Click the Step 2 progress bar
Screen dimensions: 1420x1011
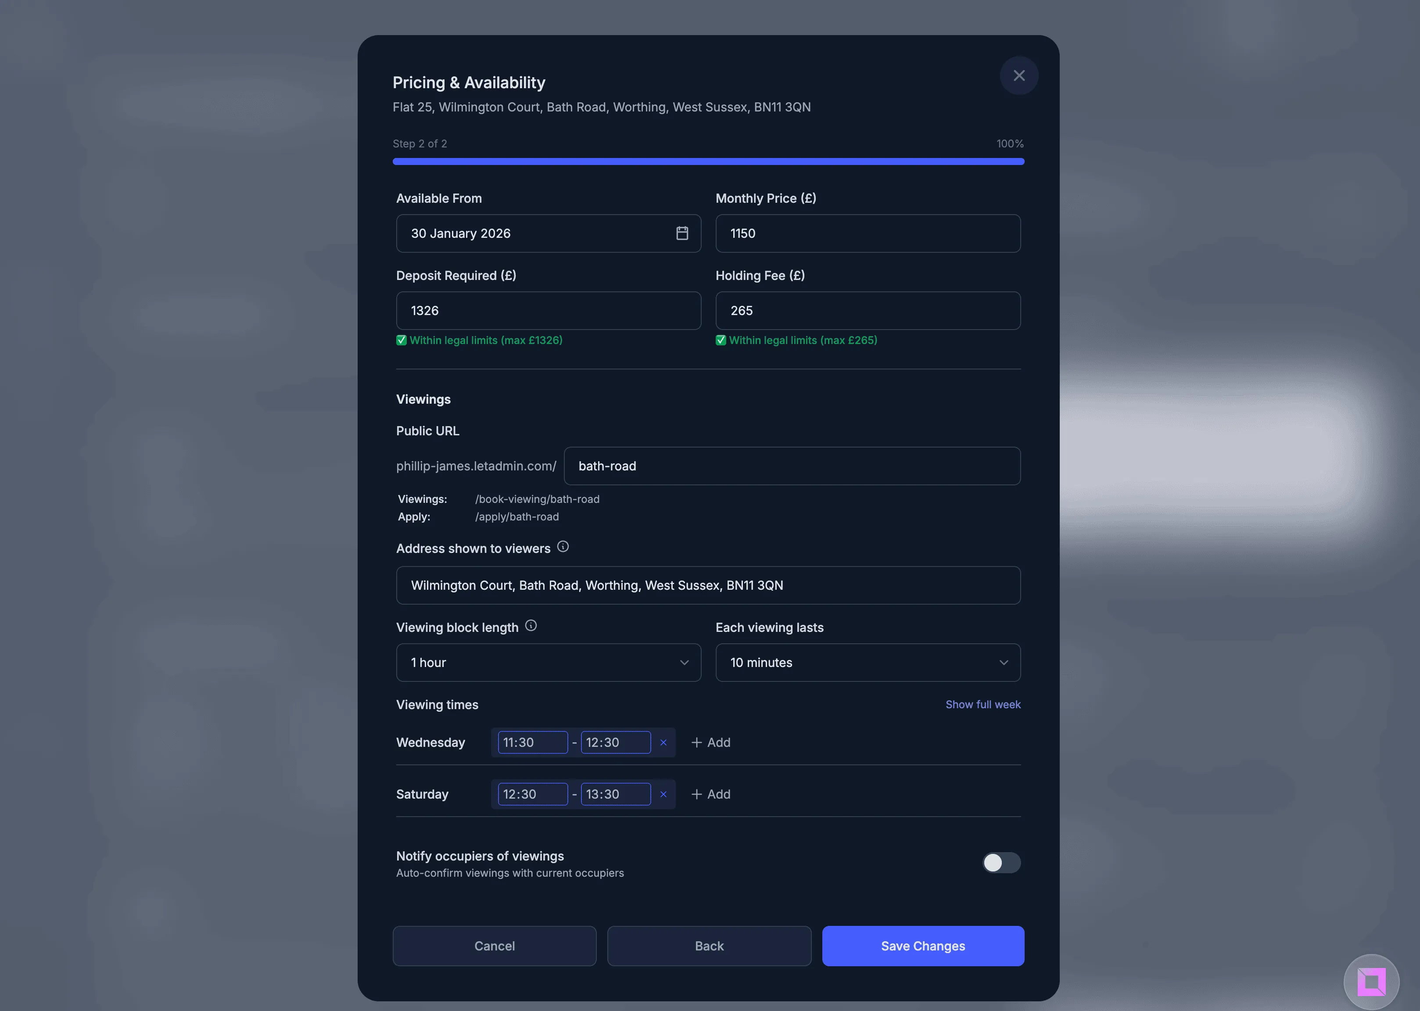tap(708, 161)
